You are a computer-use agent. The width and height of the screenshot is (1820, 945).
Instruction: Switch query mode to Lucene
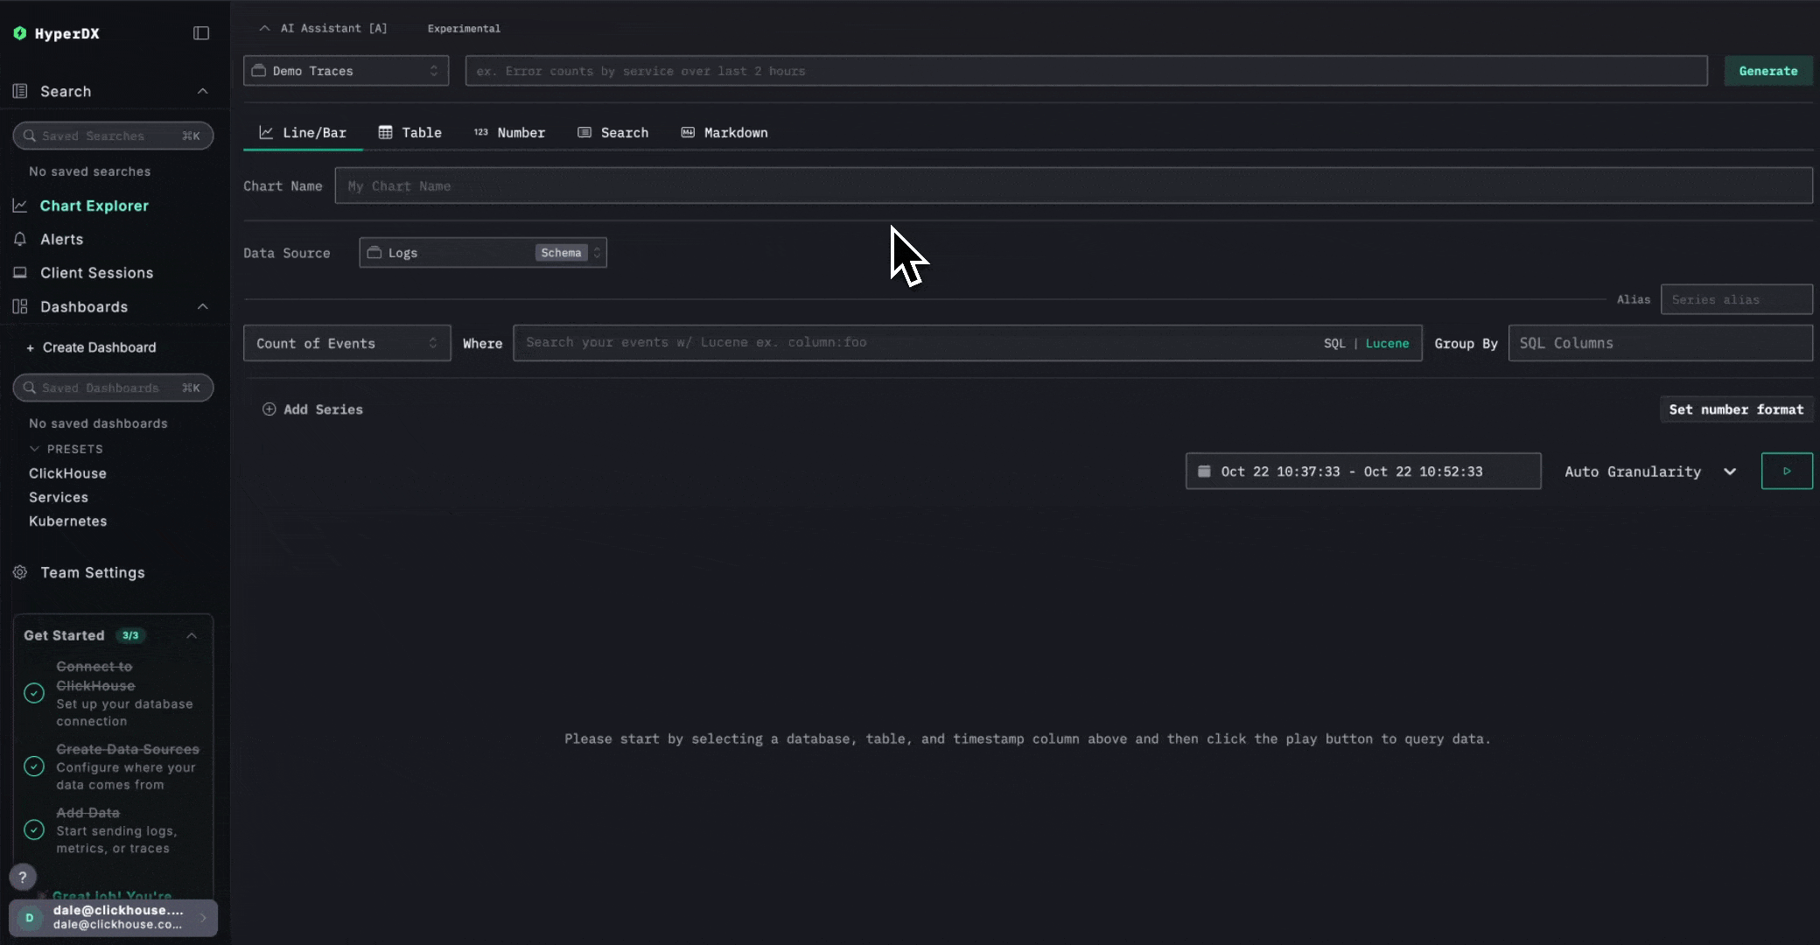1387,343
